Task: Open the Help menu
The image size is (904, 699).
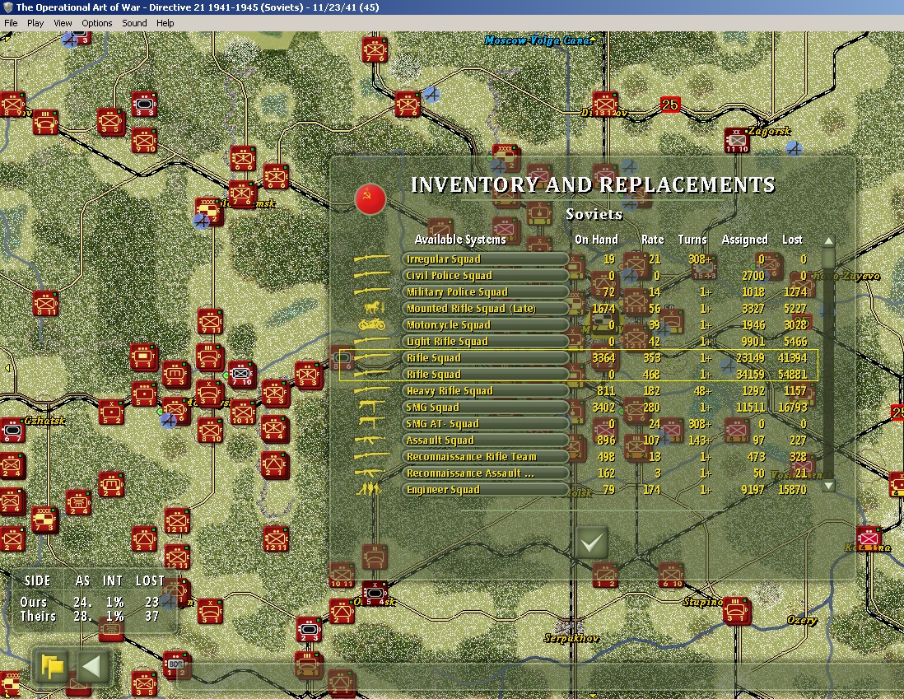Action: click(165, 23)
